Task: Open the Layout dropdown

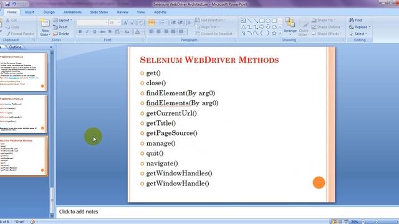Action: [62, 20]
